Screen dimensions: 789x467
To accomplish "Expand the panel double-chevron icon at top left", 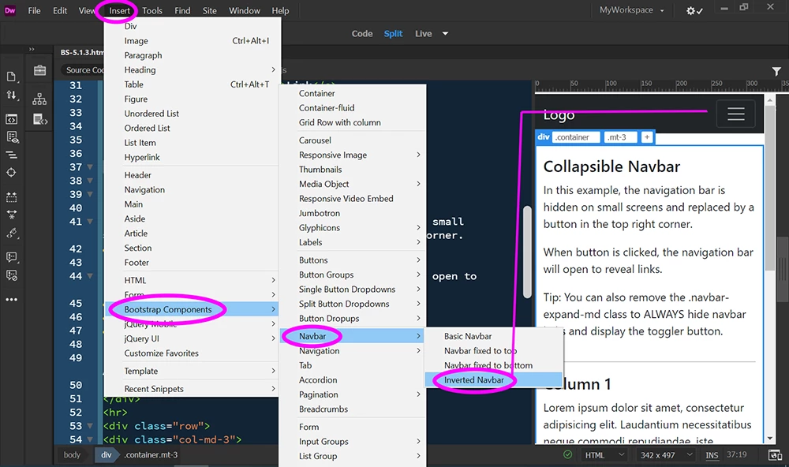I will [32, 49].
